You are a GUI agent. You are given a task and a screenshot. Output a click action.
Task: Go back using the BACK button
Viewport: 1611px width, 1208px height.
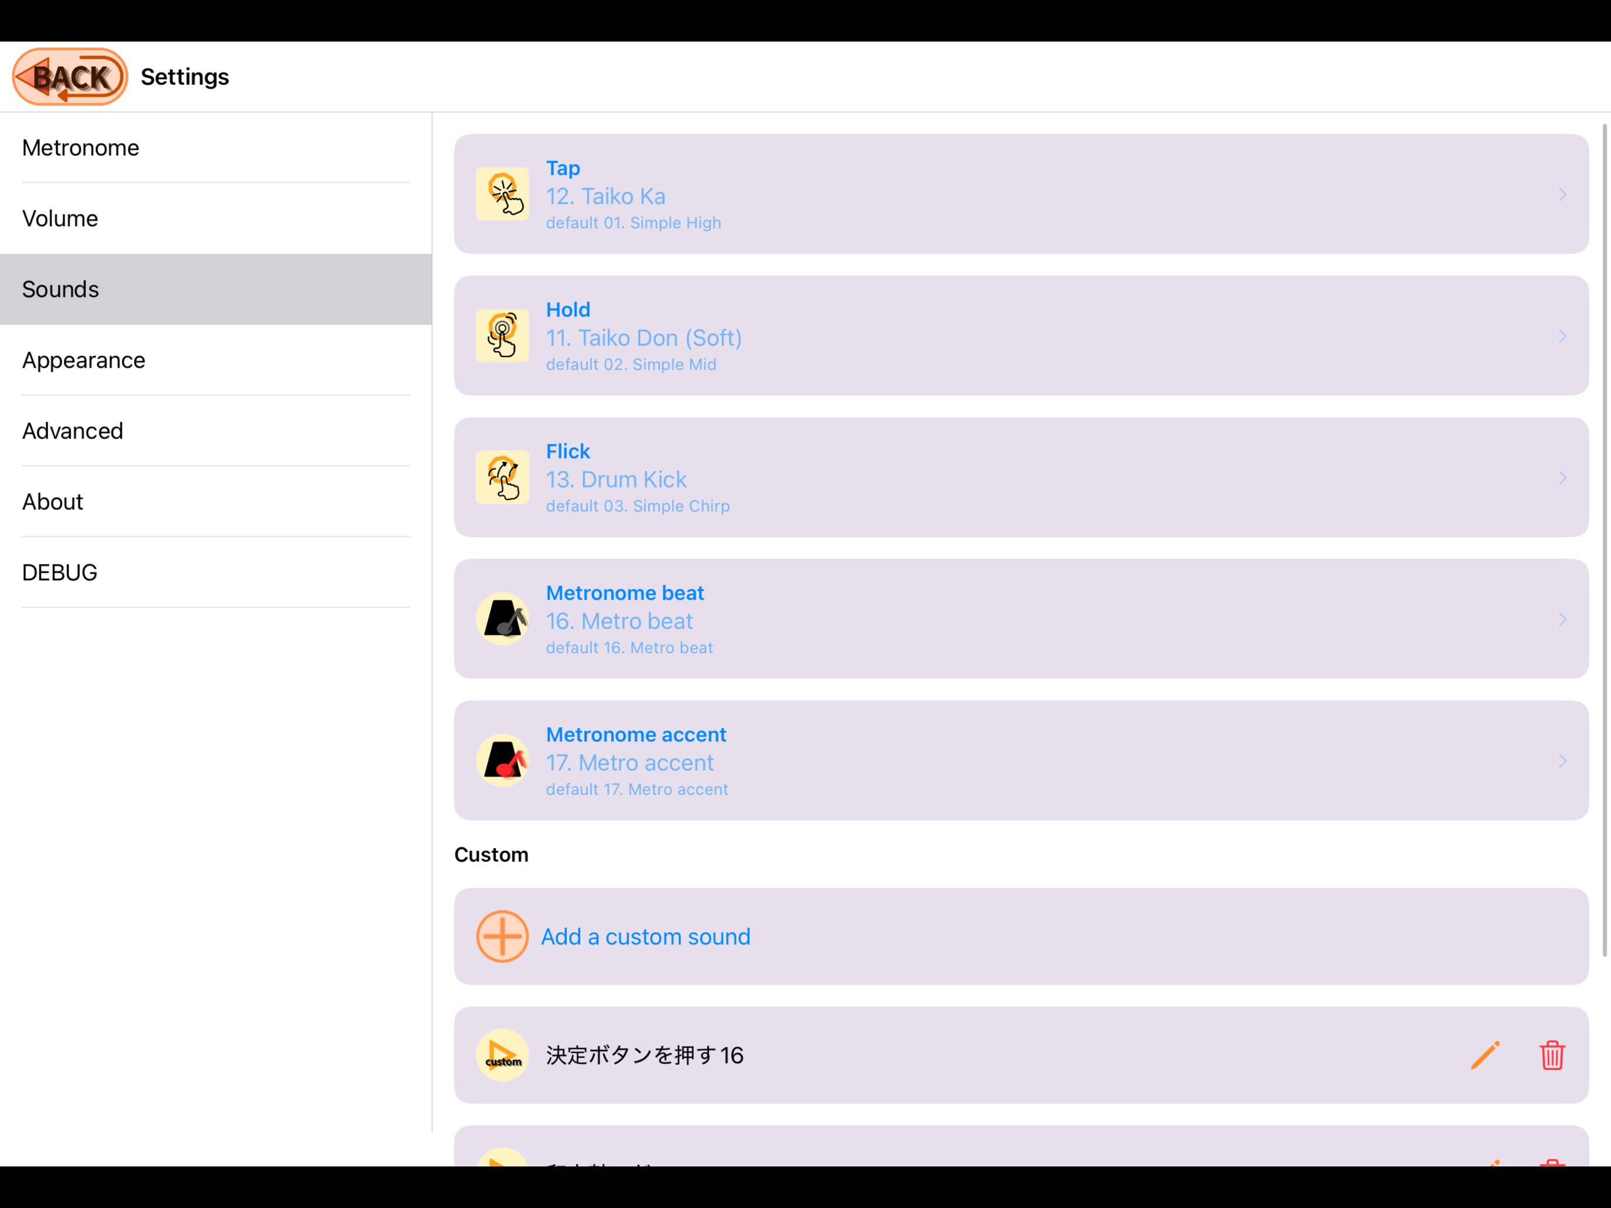point(70,77)
